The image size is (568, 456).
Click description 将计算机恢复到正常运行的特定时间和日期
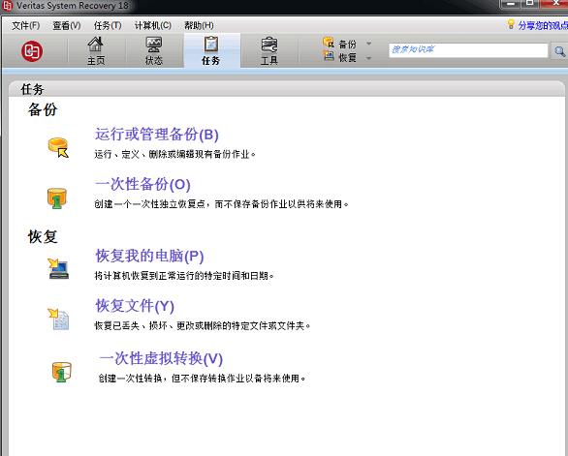[x=183, y=276]
